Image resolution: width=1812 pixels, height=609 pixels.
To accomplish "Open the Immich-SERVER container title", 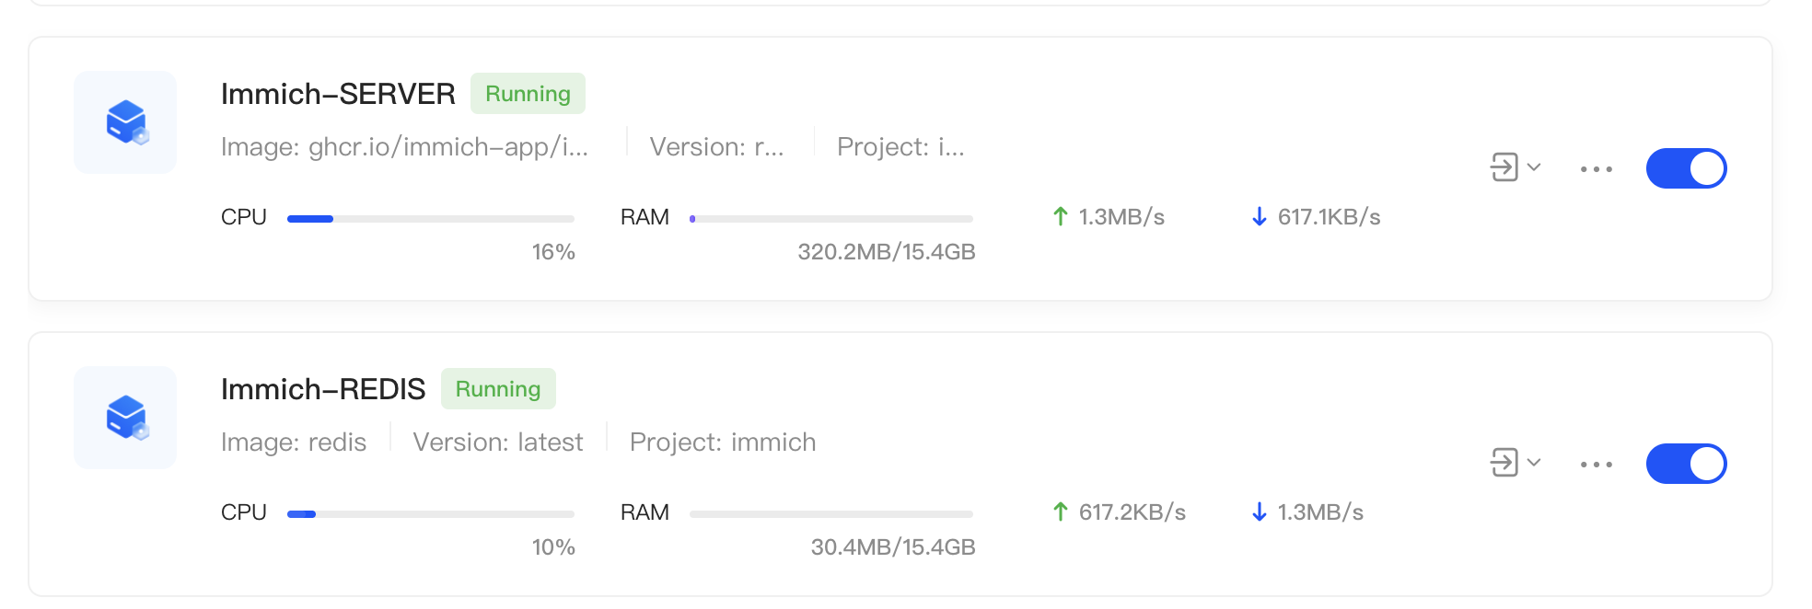I will (338, 94).
